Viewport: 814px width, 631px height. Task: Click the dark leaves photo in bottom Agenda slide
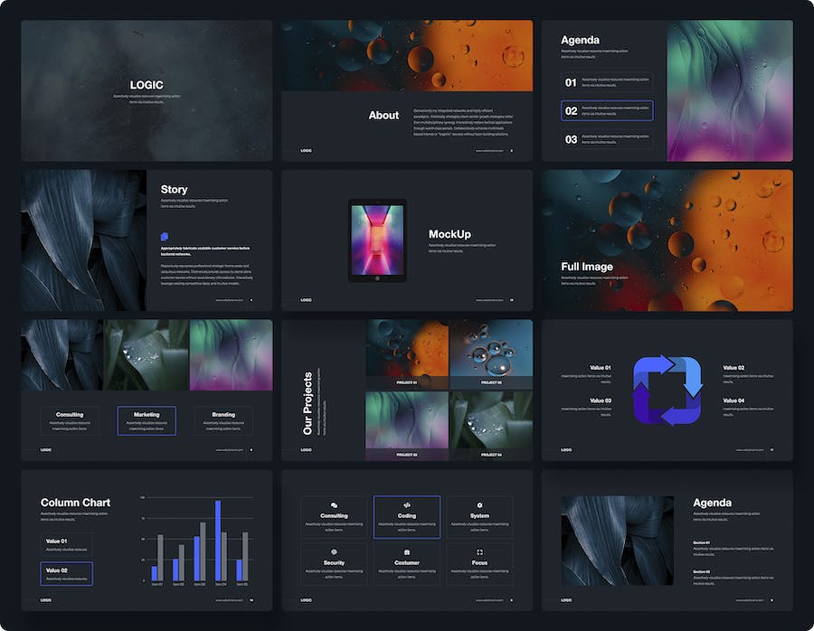[617, 541]
